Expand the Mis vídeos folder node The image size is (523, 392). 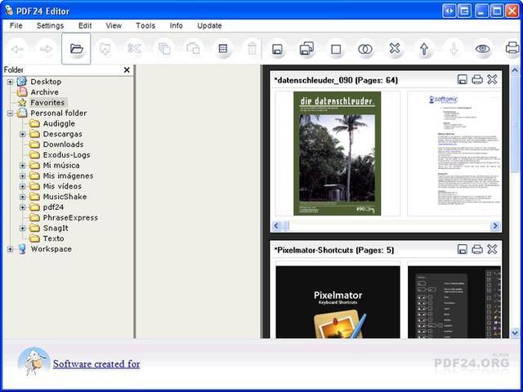22,186
